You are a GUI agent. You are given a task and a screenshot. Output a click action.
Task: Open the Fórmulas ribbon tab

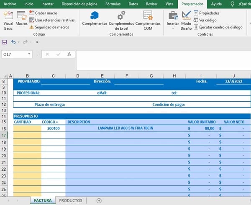coord(113,4)
